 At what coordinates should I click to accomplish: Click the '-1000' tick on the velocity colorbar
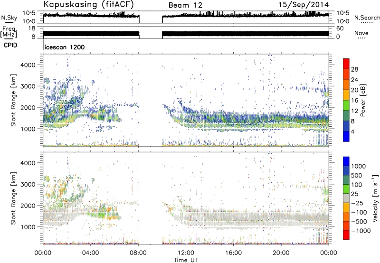[x=361, y=231]
